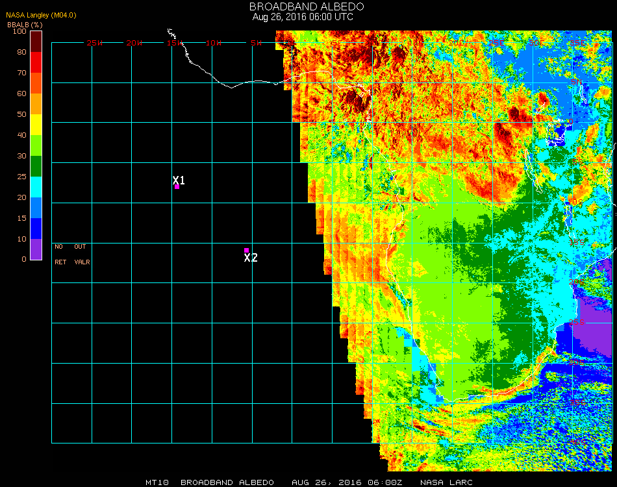Click the 'NO RET' legend label

coord(60,254)
